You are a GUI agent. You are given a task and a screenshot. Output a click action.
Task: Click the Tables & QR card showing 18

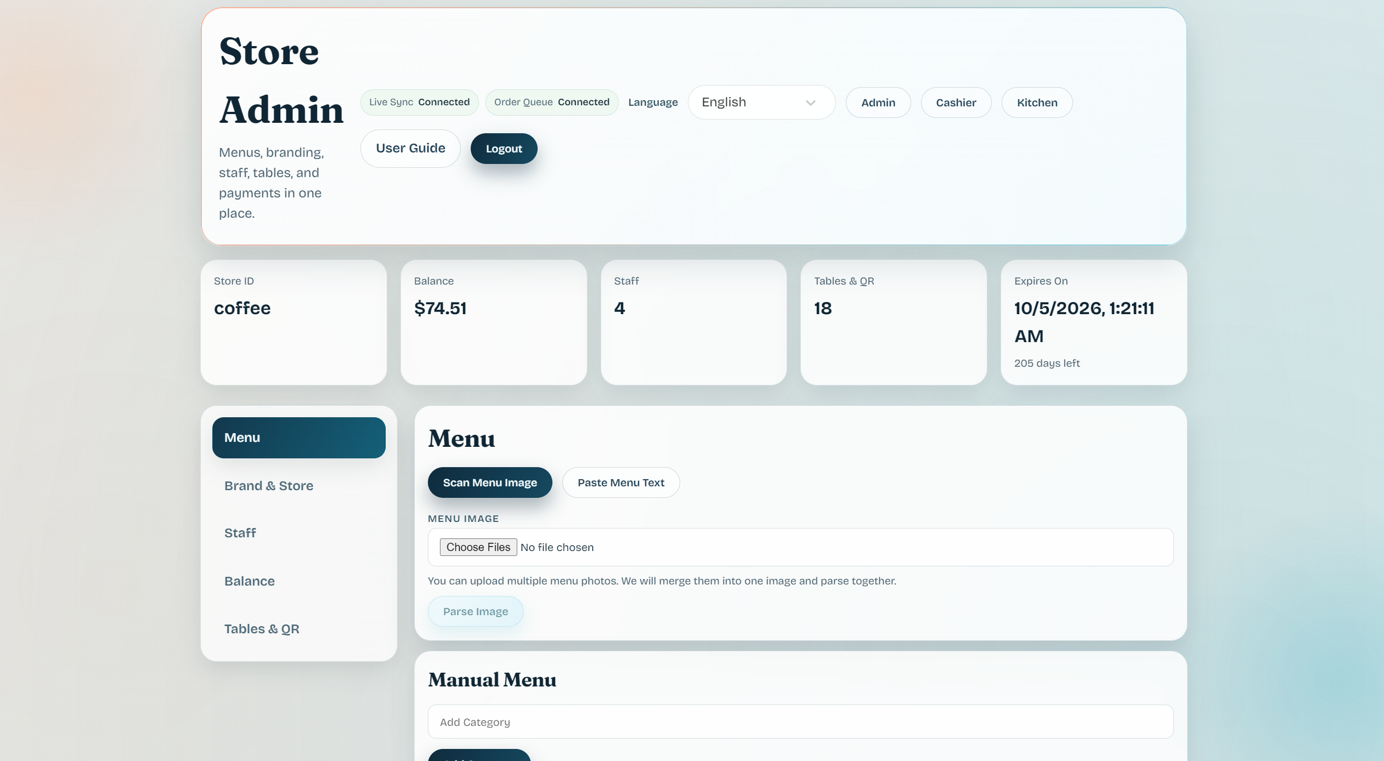pos(894,322)
